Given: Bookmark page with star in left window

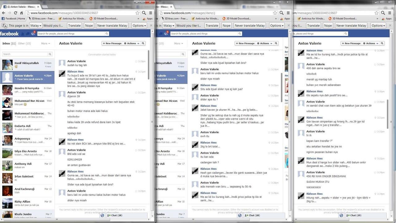Looking at the screenshot, I should coord(137,13).
